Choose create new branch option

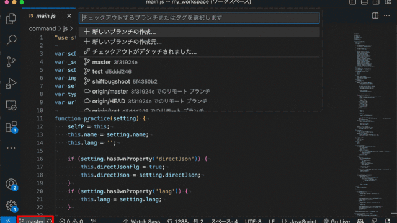pos(199,32)
